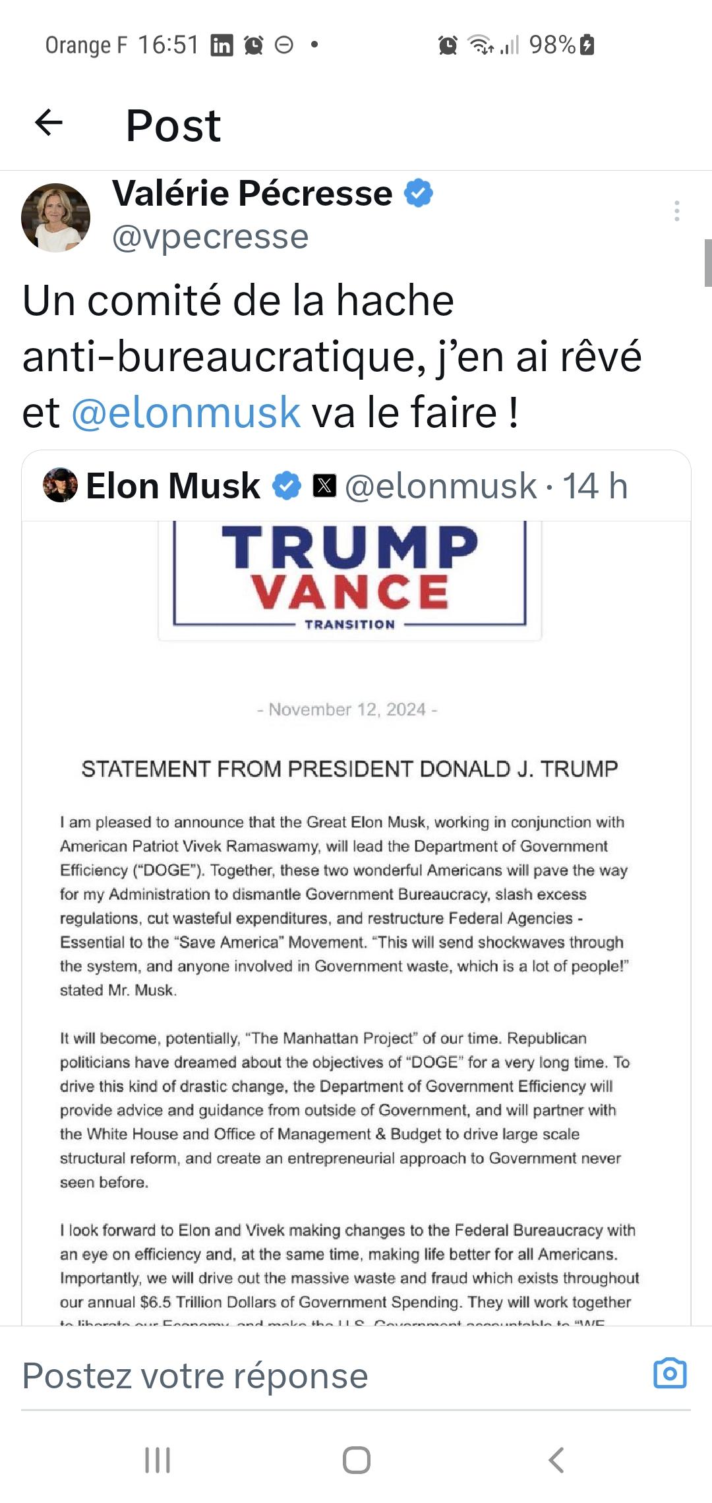Open Valérie Pécresse's profile picture
This screenshot has width=712, height=1503.
[55, 218]
